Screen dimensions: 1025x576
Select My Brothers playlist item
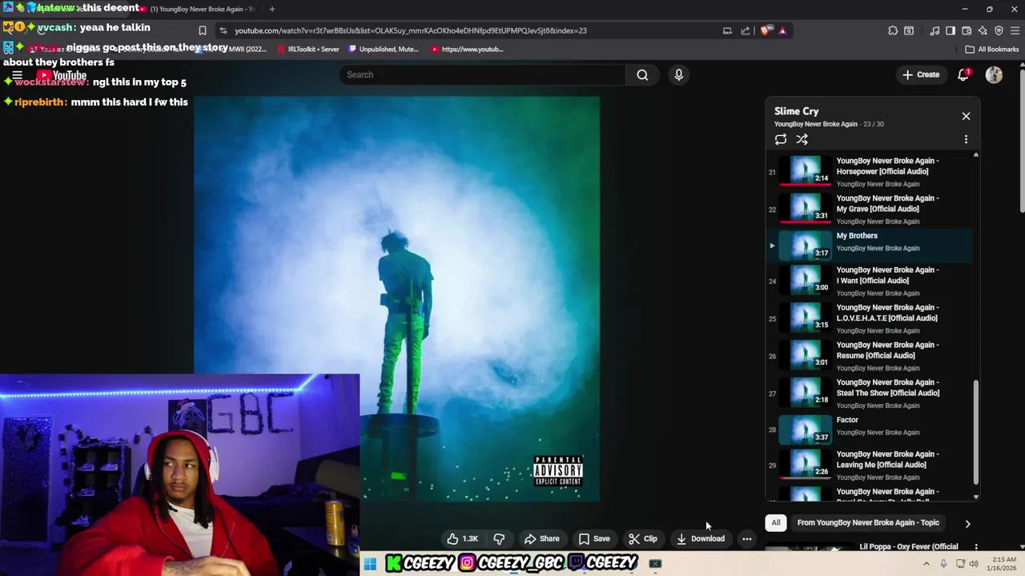pyautogui.click(x=869, y=246)
